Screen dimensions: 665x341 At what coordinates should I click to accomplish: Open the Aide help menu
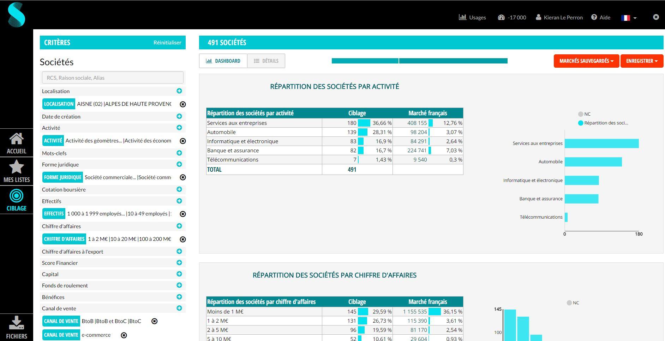click(x=601, y=17)
